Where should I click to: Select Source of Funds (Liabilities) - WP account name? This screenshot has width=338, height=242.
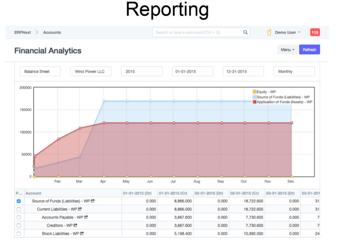point(61,201)
